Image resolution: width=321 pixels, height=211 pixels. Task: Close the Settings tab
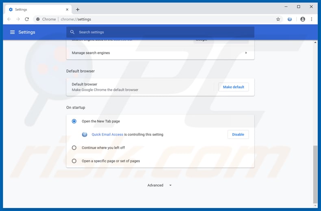[x=67, y=10]
